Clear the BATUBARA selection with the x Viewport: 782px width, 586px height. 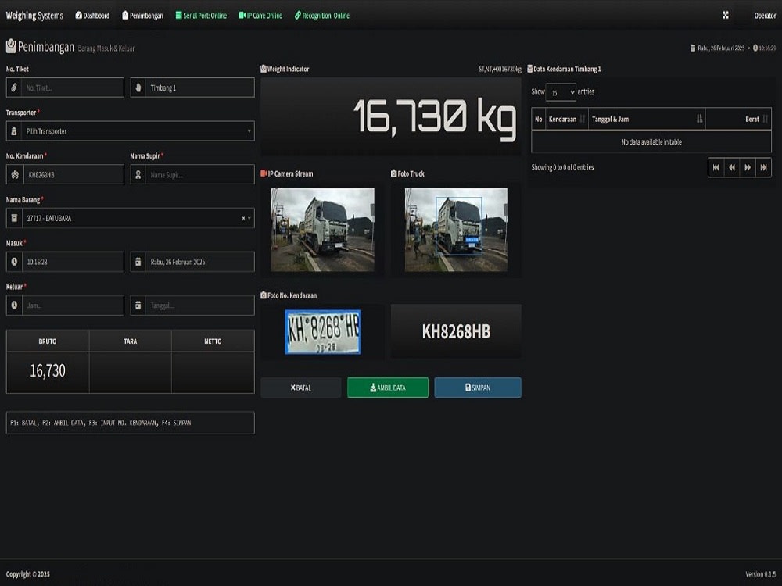[x=243, y=218]
